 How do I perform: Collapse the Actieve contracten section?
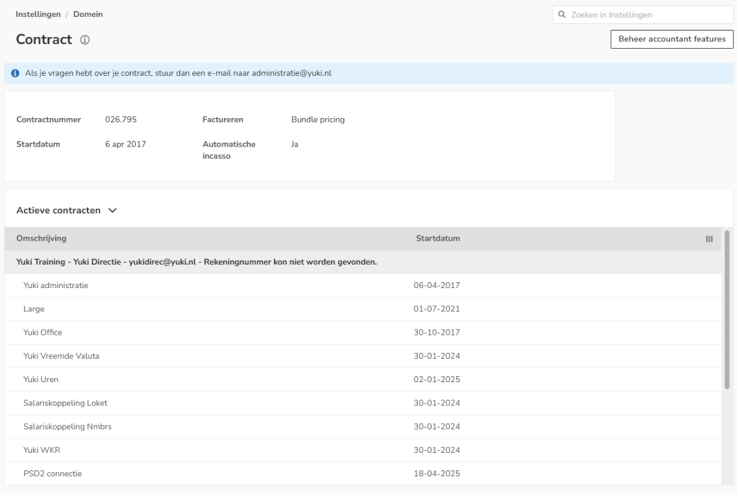pyautogui.click(x=112, y=211)
